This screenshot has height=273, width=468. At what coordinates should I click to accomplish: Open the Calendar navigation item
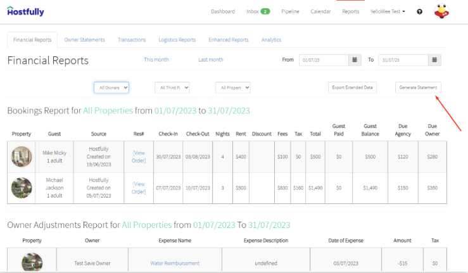coord(320,11)
